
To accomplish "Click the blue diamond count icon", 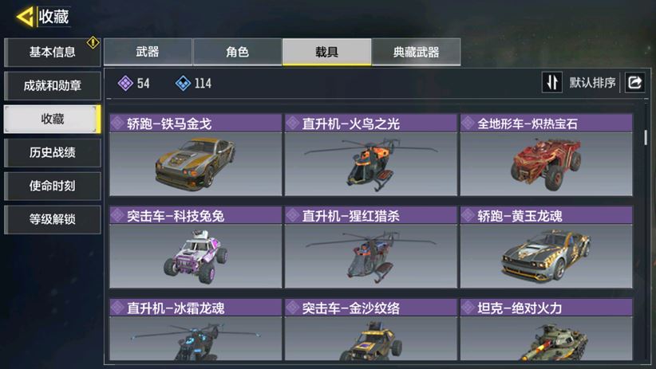I will pos(183,83).
